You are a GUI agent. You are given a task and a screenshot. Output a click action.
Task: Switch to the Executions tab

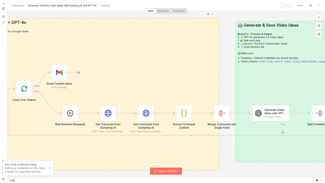163,11
